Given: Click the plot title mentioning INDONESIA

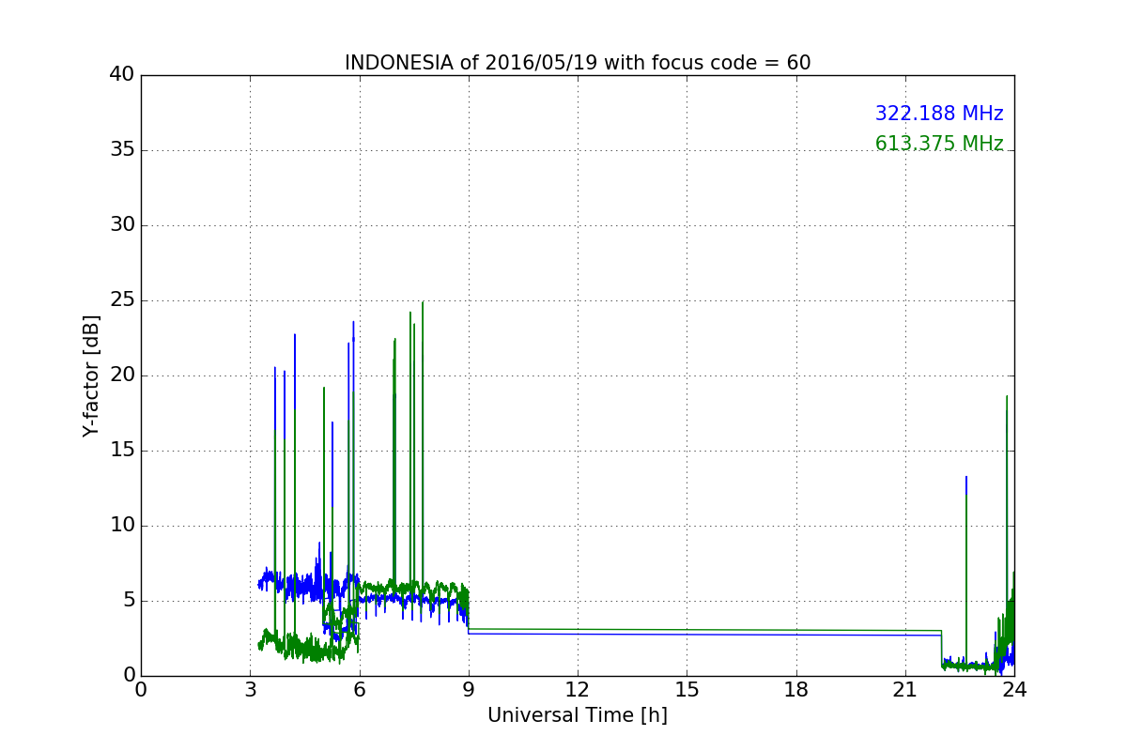Looking at the screenshot, I should coord(578,63).
